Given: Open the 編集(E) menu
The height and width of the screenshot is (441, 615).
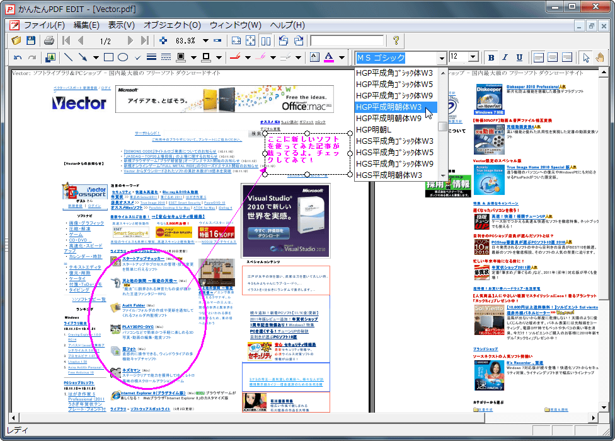Looking at the screenshot, I should [x=86, y=25].
